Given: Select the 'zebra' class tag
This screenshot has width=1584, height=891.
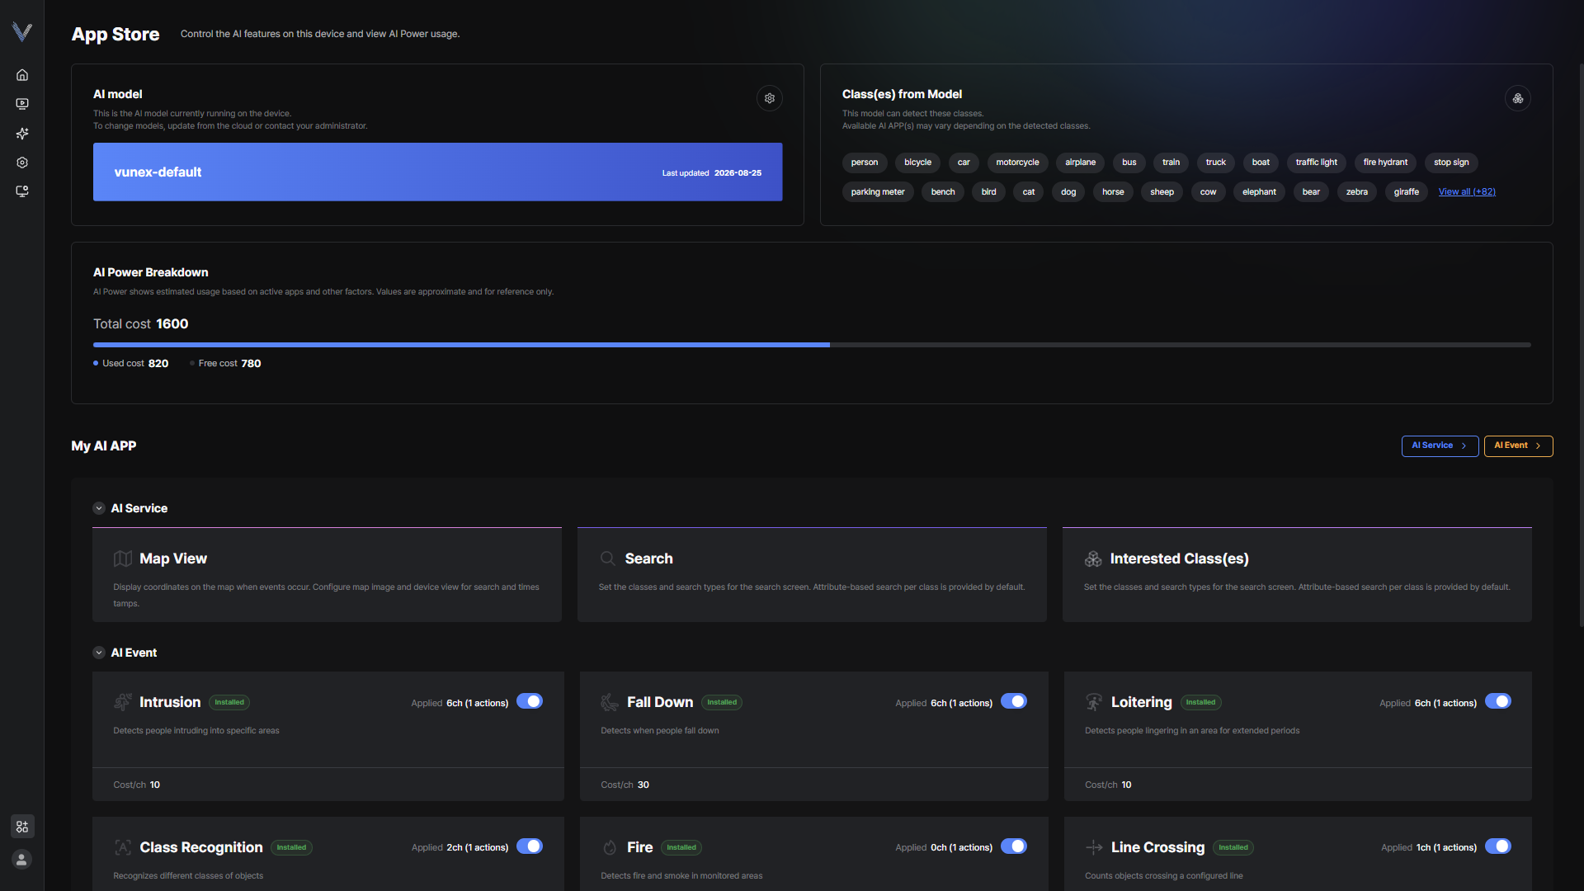Looking at the screenshot, I should [1357, 192].
